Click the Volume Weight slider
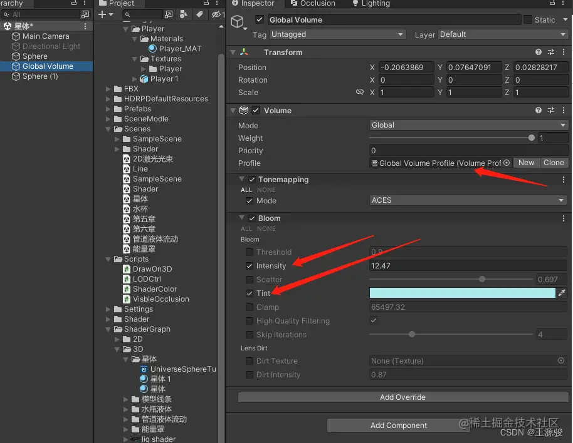Image resolution: width=573 pixels, height=443 pixels. click(451, 138)
